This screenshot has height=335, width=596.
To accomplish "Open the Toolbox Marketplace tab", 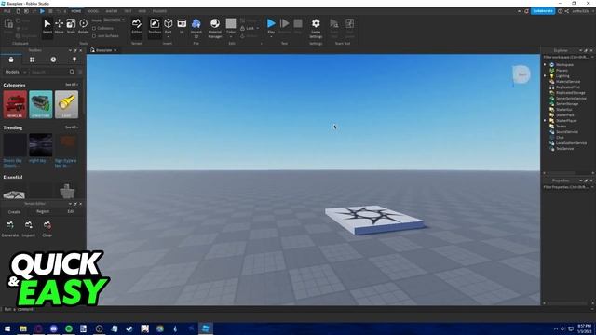I will coord(11,60).
